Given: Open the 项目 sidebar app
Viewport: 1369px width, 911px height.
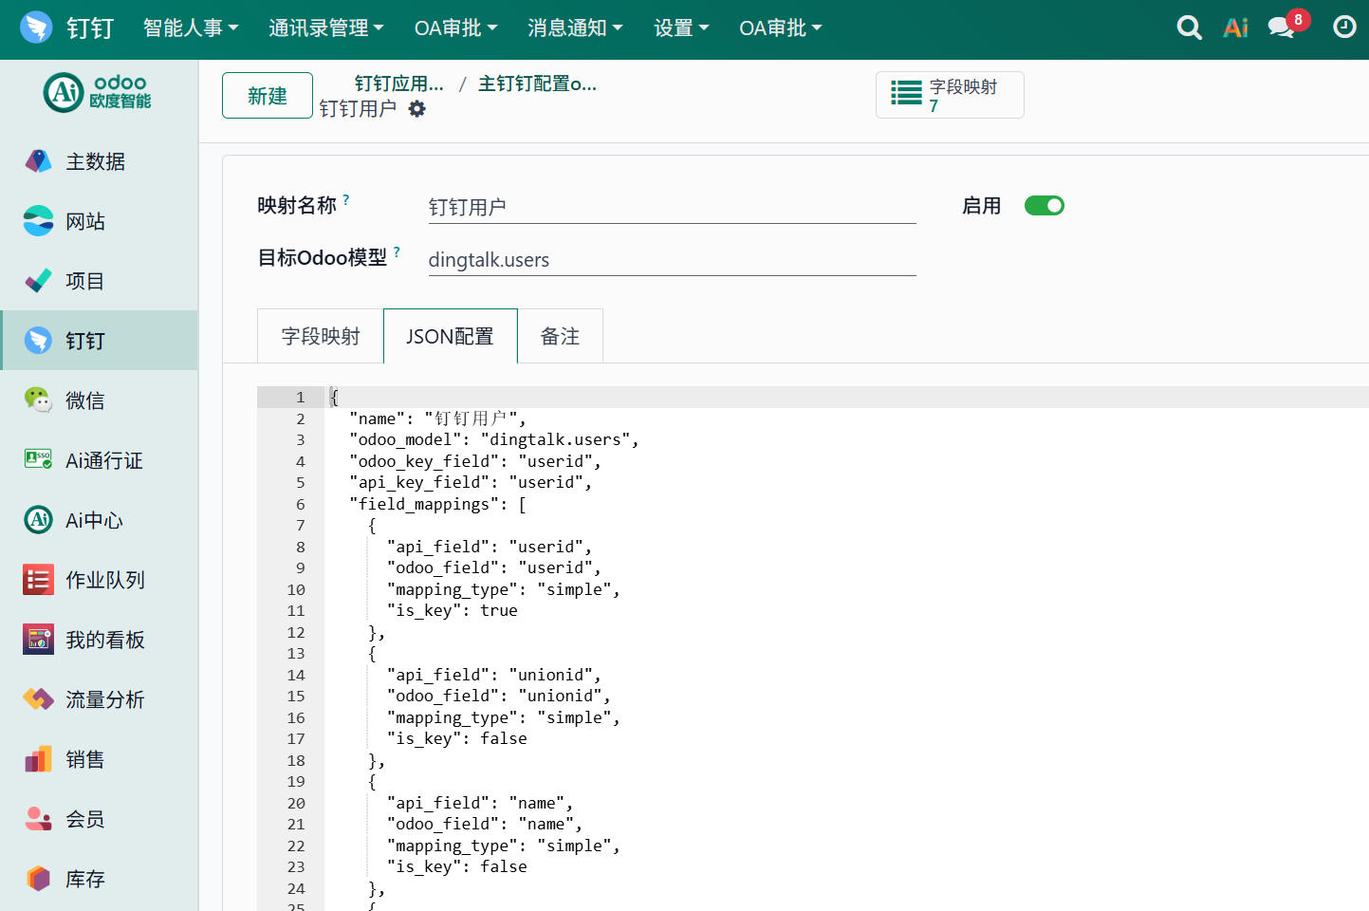Looking at the screenshot, I should (99, 281).
